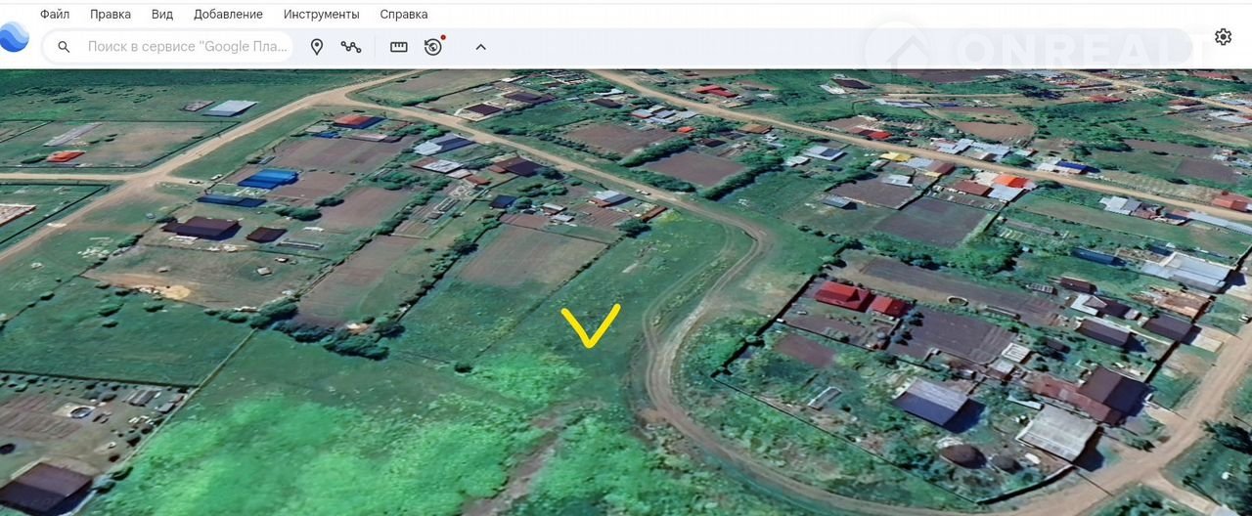The width and height of the screenshot is (1252, 516).
Task: Open the Правка menu
Action: pyautogui.click(x=111, y=15)
